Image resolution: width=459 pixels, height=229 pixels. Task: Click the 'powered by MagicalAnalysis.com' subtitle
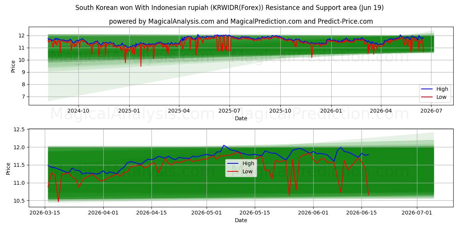point(241,21)
